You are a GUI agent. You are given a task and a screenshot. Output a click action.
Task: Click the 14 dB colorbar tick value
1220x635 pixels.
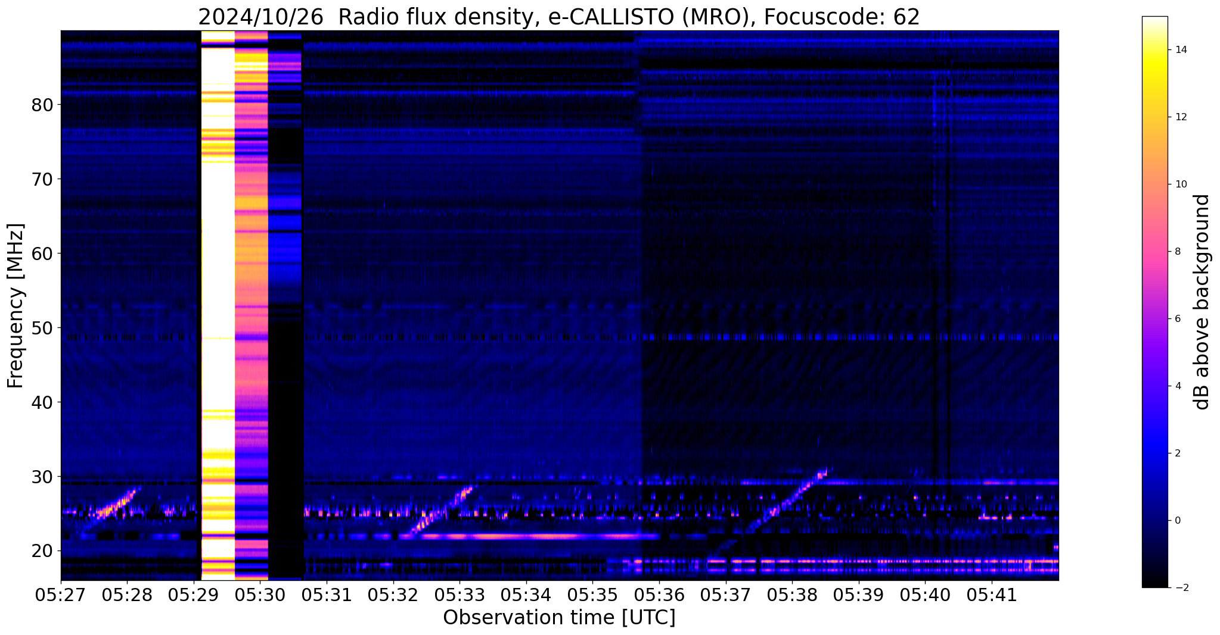[x=1180, y=50]
